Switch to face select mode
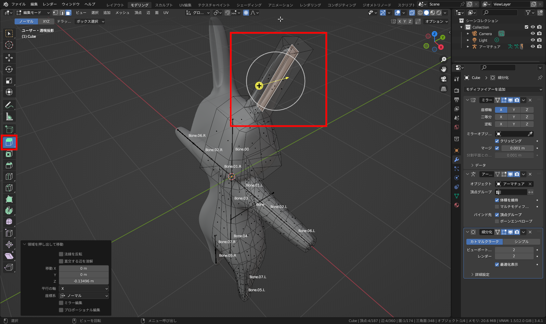This screenshot has width=546, height=324. (x=68, y=13)
